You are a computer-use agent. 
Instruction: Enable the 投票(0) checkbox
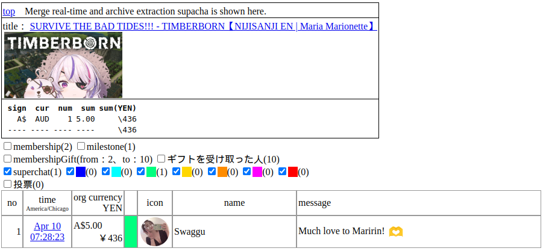click(8, 184)
